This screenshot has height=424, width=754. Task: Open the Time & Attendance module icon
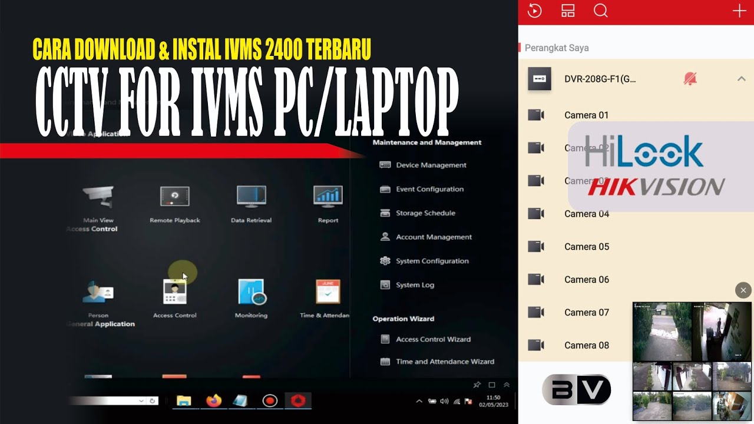(x=328, y=291)
